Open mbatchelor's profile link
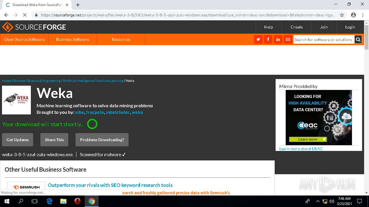 [118, 112]
